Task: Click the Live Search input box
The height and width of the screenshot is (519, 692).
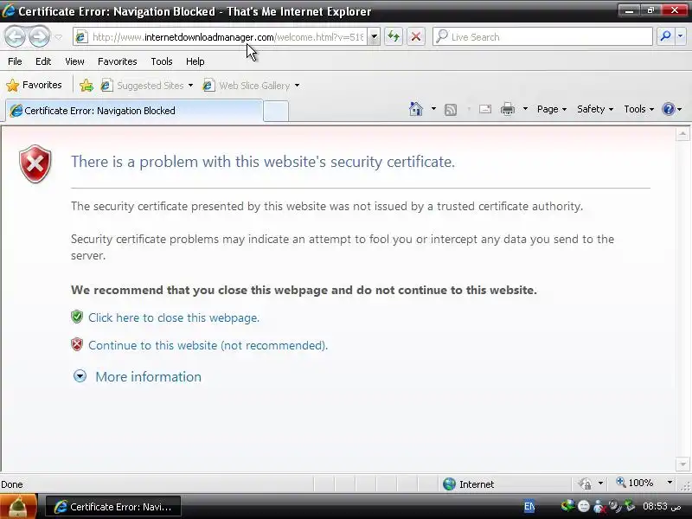Action: coord(542,36)
